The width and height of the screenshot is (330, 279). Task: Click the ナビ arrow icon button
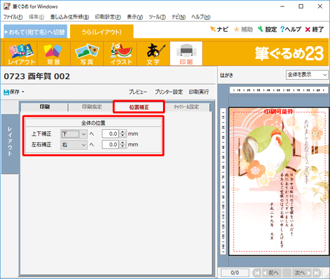(x=219, y=29)
